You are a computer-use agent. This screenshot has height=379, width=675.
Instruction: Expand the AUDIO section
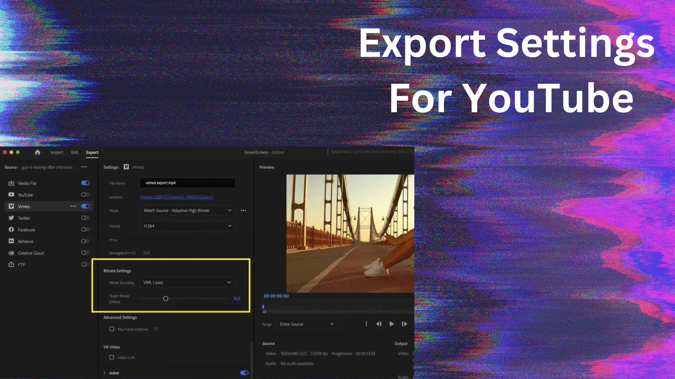click(105, 373)
